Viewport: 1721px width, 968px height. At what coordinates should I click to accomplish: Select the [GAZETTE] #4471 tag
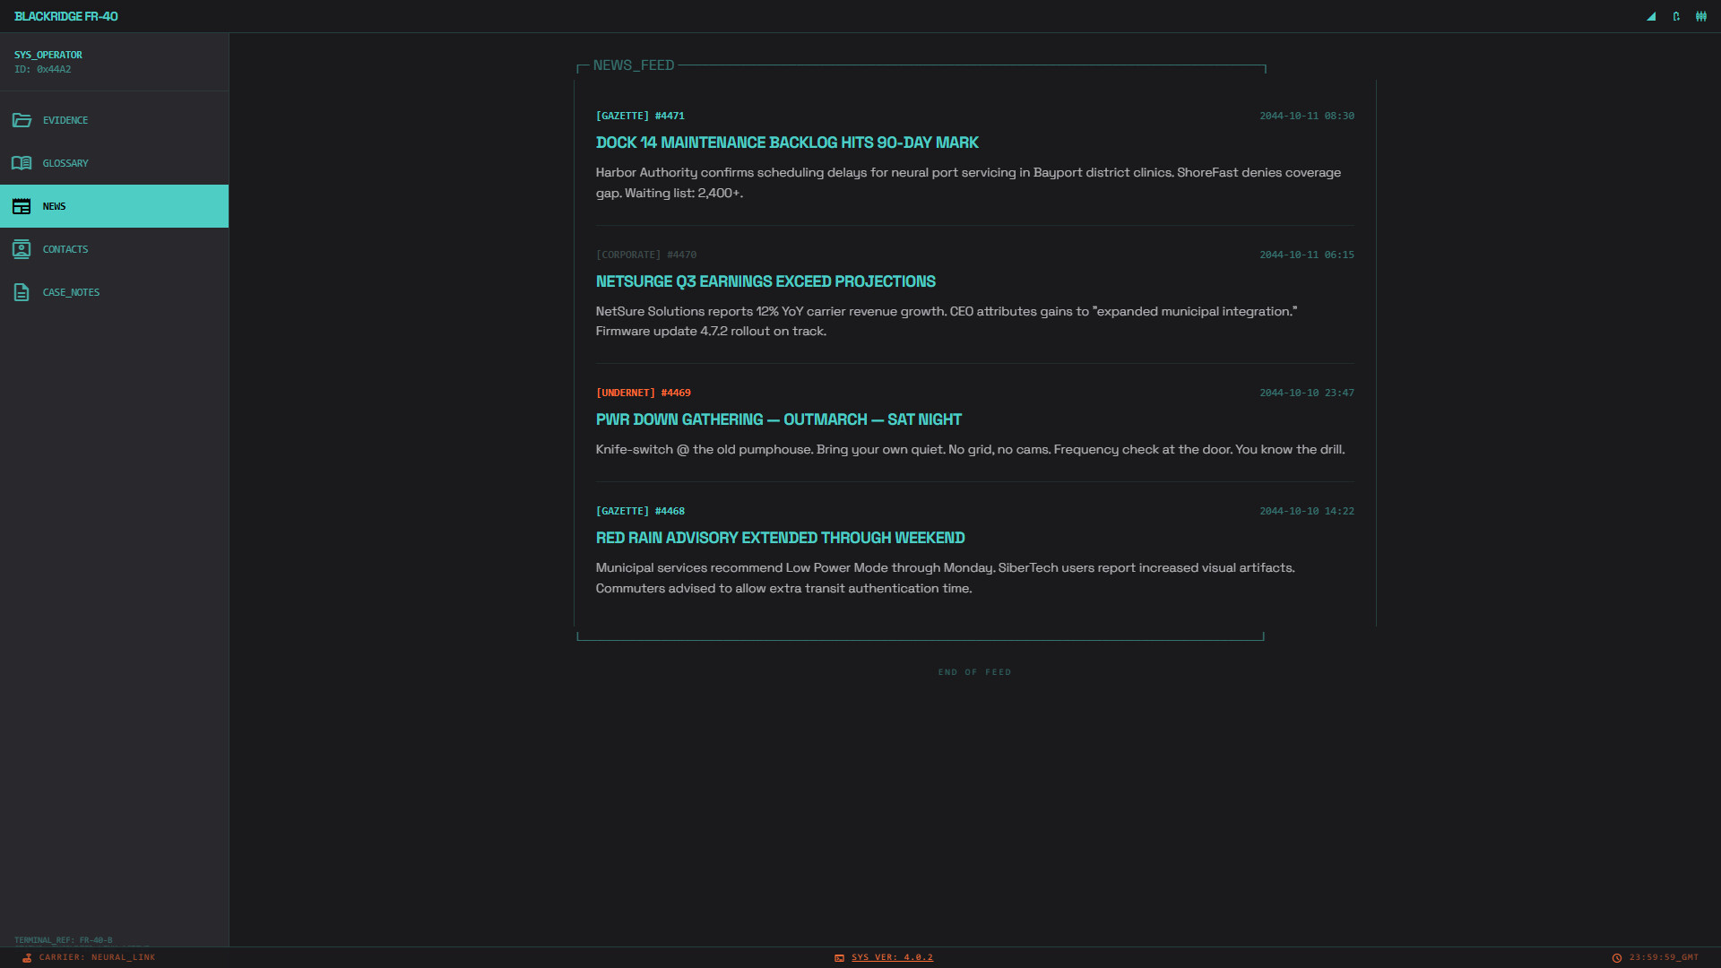click(x=639, y=116)
